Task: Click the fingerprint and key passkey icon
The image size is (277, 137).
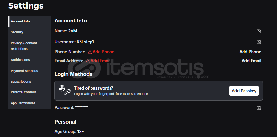Action: tap(65, 90)
